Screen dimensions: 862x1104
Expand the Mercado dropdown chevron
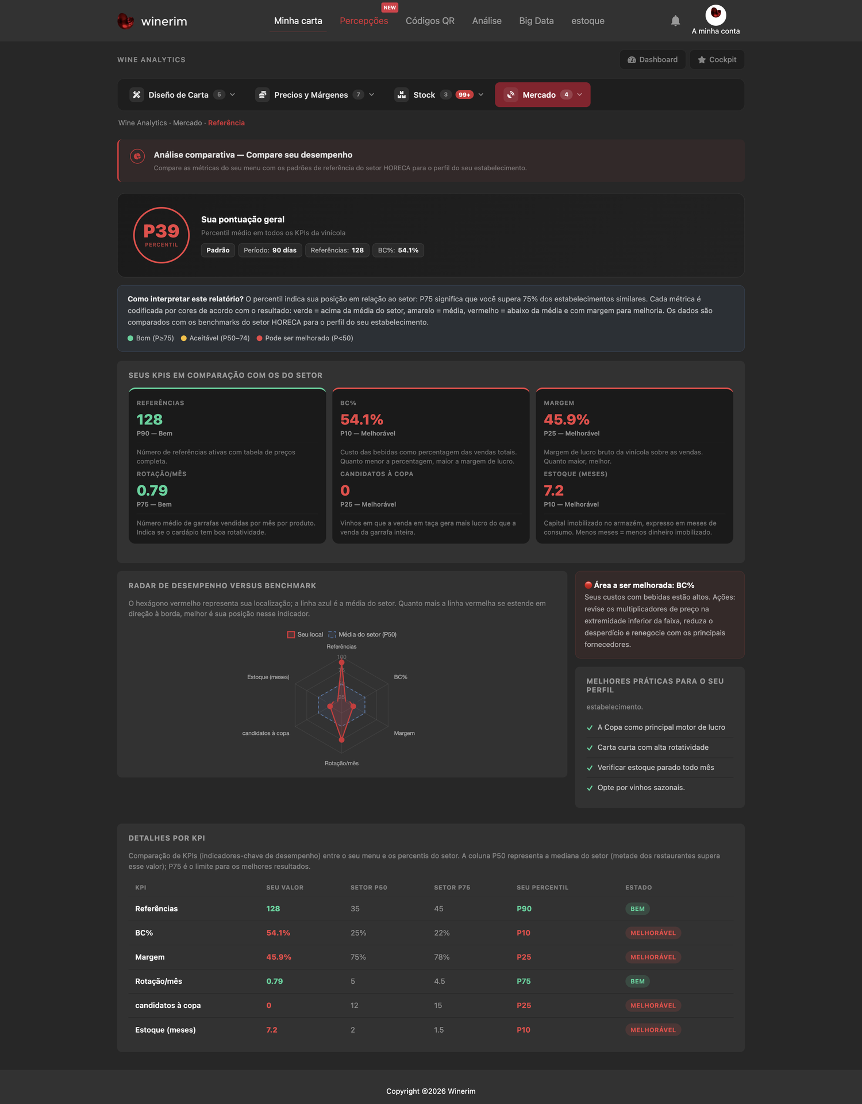[x=579, y=95]
